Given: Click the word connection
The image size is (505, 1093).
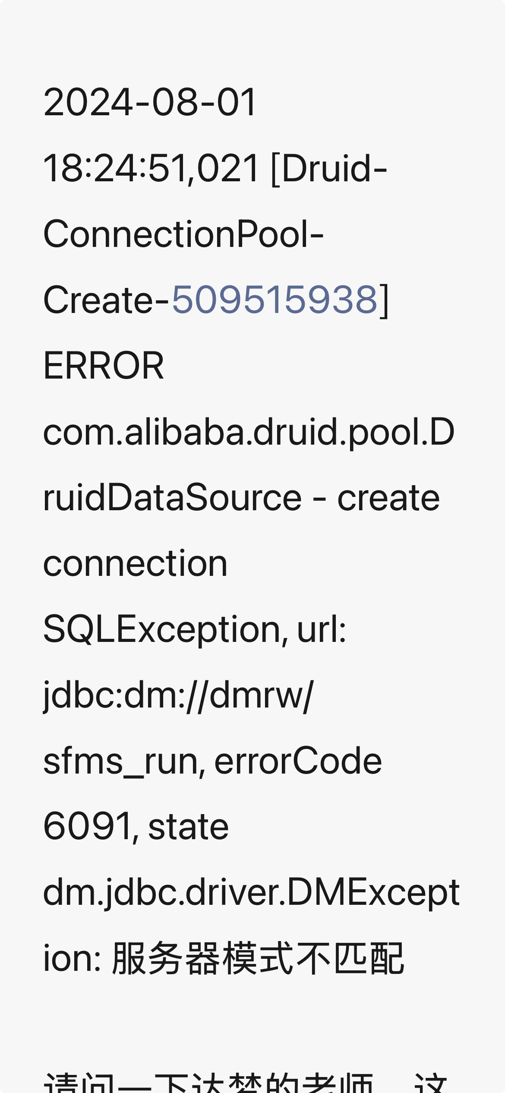Looking at the screenshot, I should tap(135, 563).
